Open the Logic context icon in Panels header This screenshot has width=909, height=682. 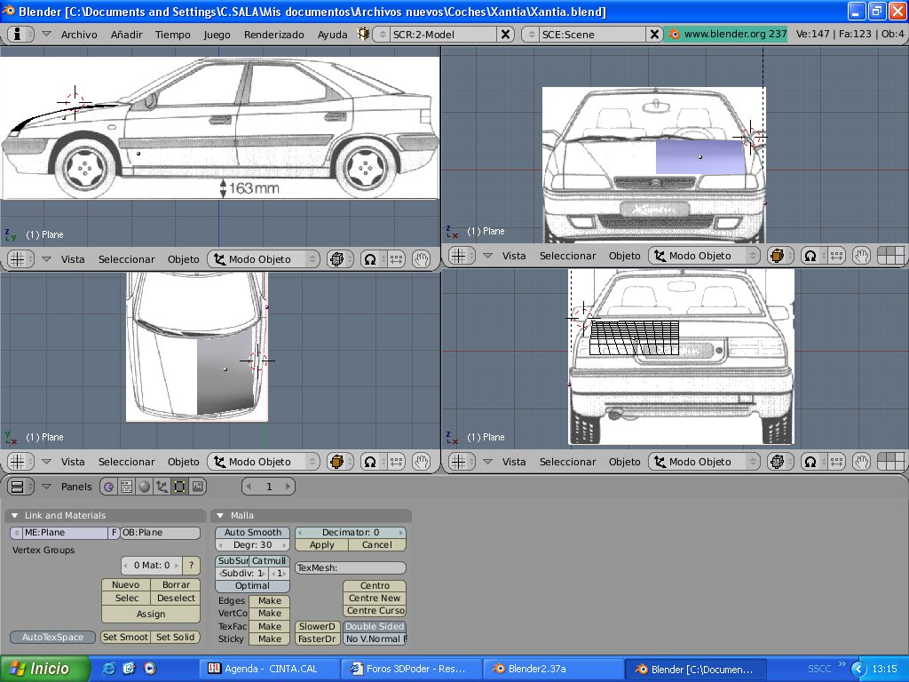[x=108, y=487]
